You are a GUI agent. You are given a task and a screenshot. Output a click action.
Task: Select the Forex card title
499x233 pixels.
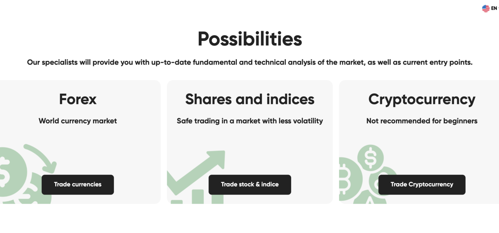(78, 99)
